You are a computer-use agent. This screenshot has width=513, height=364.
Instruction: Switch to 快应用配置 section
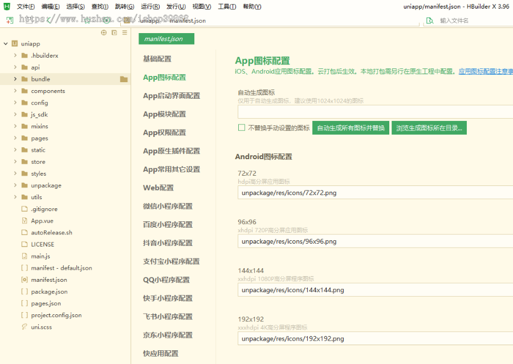click(x=161, y=354)
